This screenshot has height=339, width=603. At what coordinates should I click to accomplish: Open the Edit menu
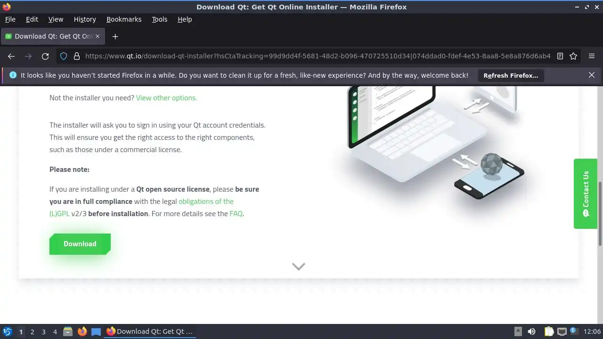[32, 19]
